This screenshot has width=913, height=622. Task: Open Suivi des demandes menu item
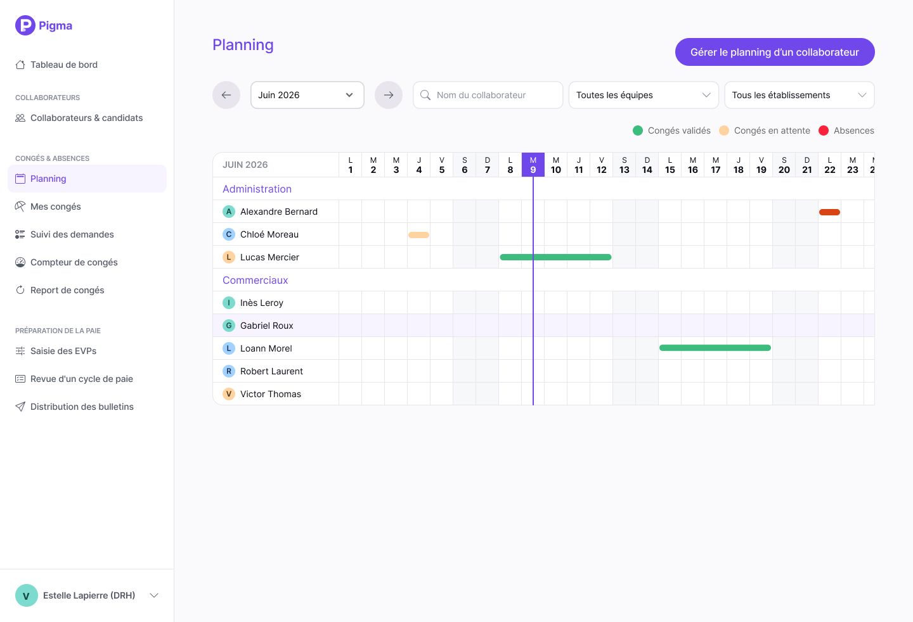pos(87,234)
